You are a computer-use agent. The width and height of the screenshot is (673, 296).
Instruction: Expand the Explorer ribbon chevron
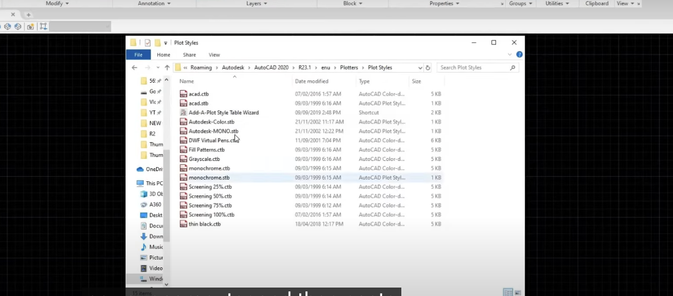point(510,55)
